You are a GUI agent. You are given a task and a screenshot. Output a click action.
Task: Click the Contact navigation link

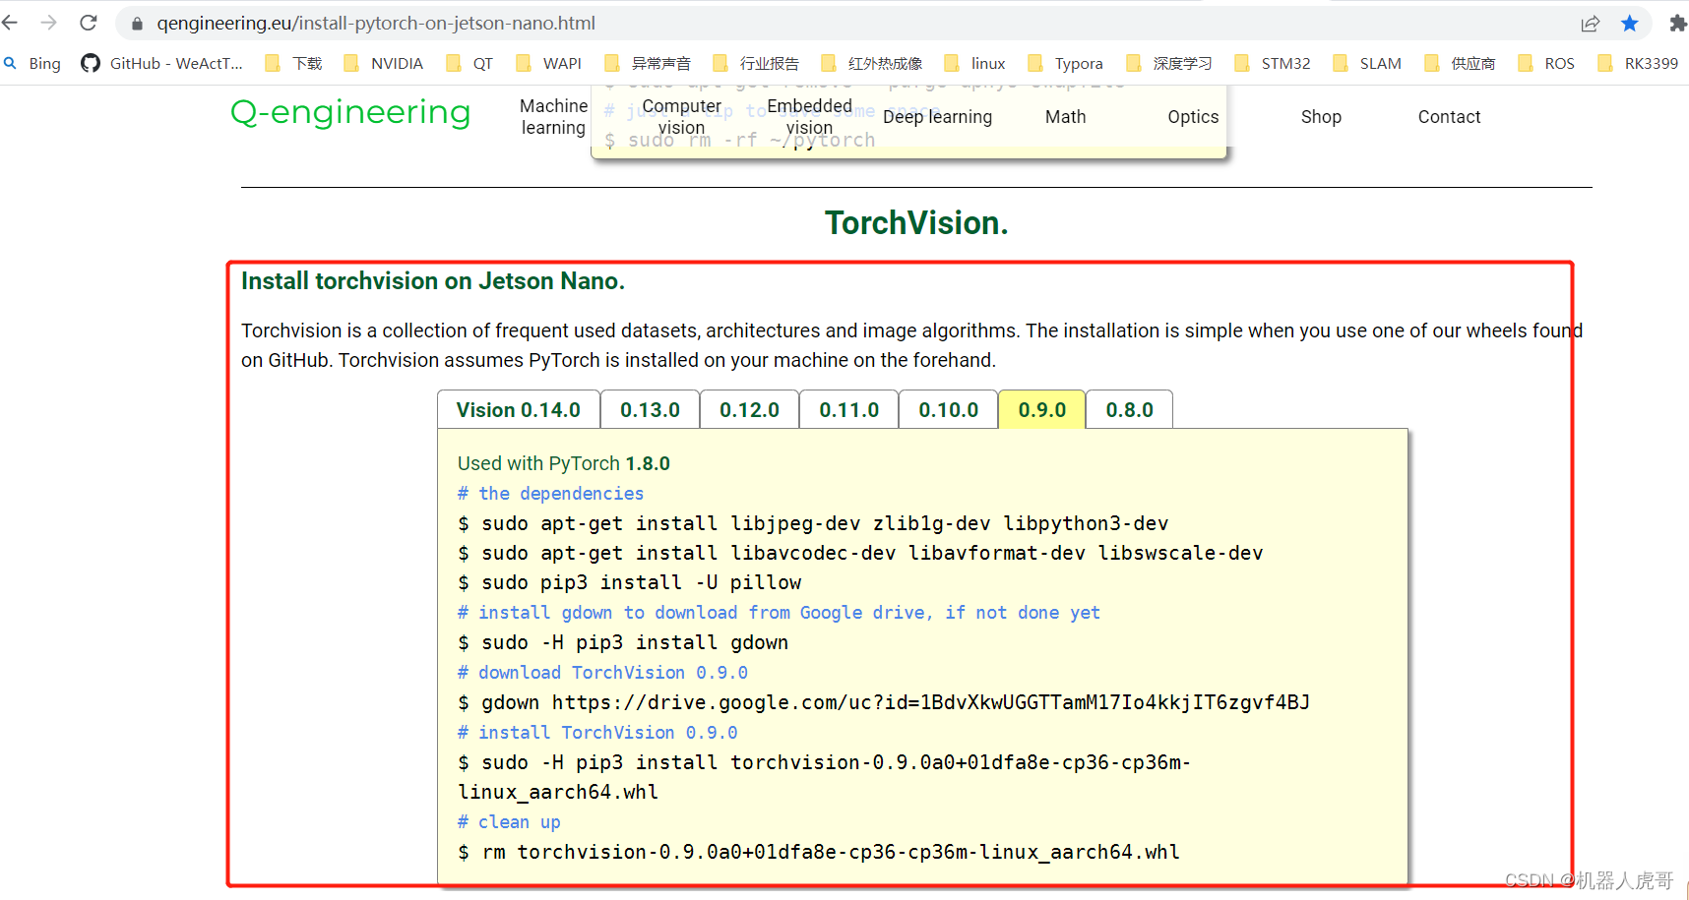(1449, 116)
